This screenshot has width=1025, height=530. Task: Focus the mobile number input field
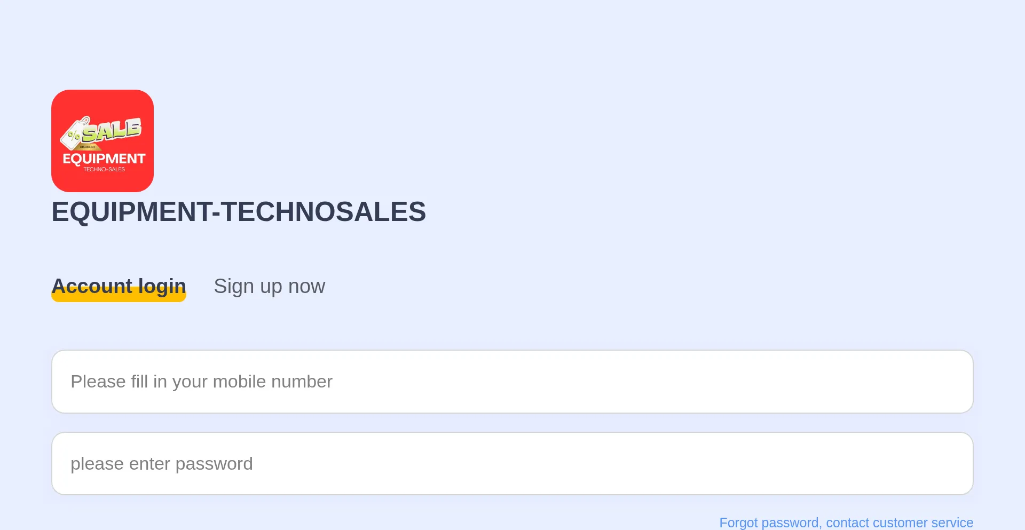(512, 382)
